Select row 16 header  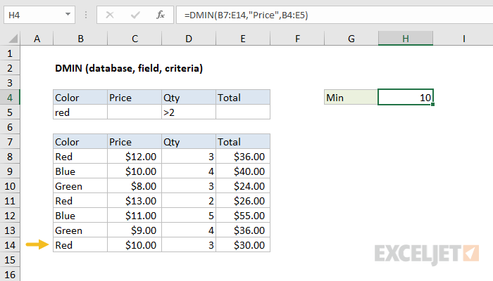tap(10, 275)
